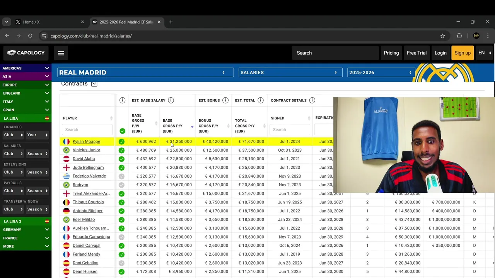Open the Est. Bonus info icon
The width and height of the screenshot is (495, 278).
226,100
